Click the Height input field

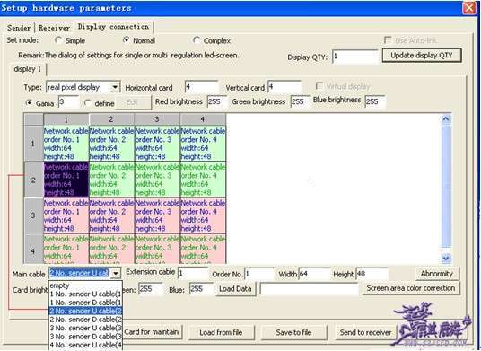[x=372, y=273]
